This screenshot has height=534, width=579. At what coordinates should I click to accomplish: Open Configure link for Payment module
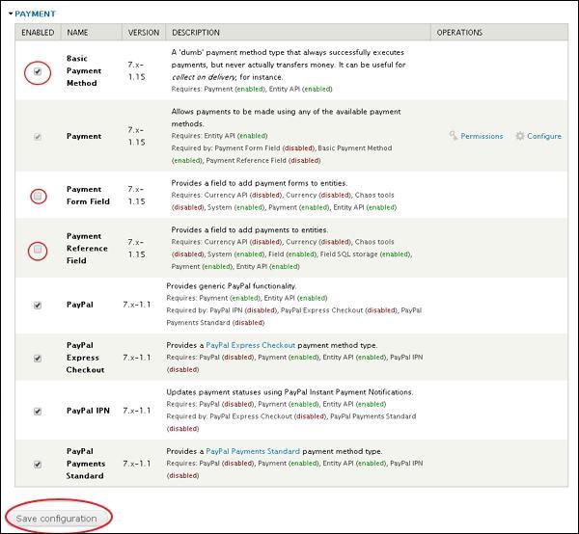[544, 136]
